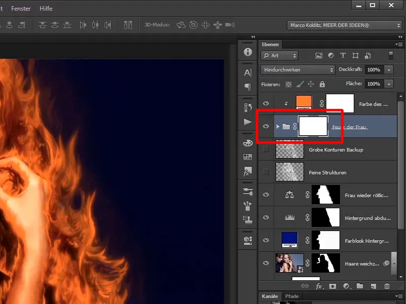The image size is (406, 304).
Task: Select the Farbe des layer mask thumbnail
Action: [x=340, y=103]
